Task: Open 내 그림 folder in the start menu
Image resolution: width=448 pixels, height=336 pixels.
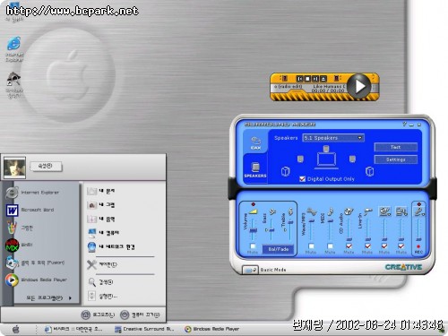Action: [101, 205]
